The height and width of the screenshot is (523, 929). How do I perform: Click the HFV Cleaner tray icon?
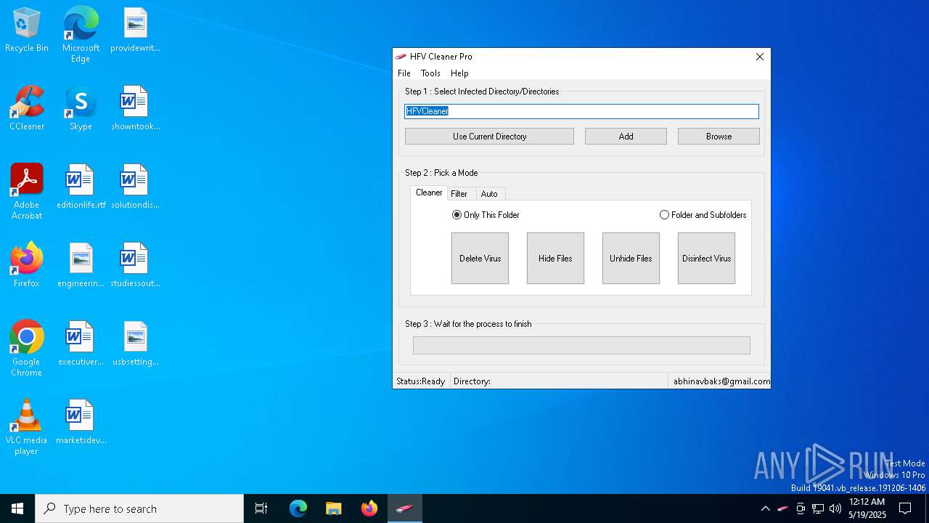tap(782, 508)
